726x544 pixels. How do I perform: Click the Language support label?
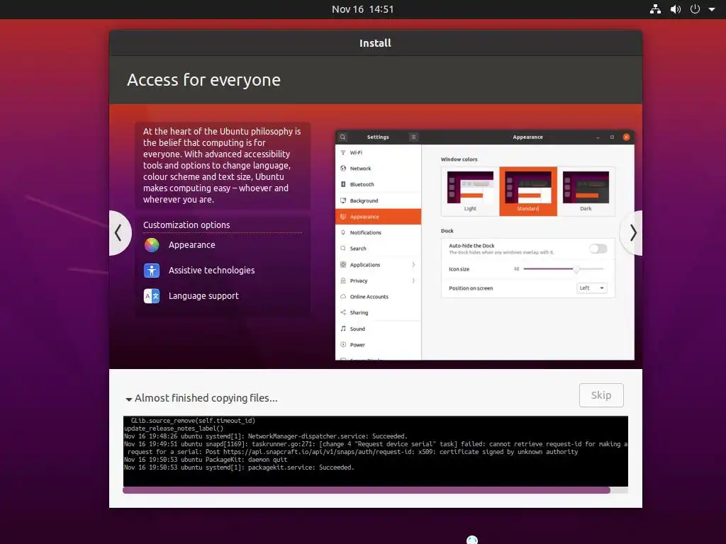(x=203, y=295)
